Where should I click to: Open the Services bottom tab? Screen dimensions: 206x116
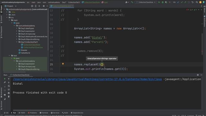point(55,113)
